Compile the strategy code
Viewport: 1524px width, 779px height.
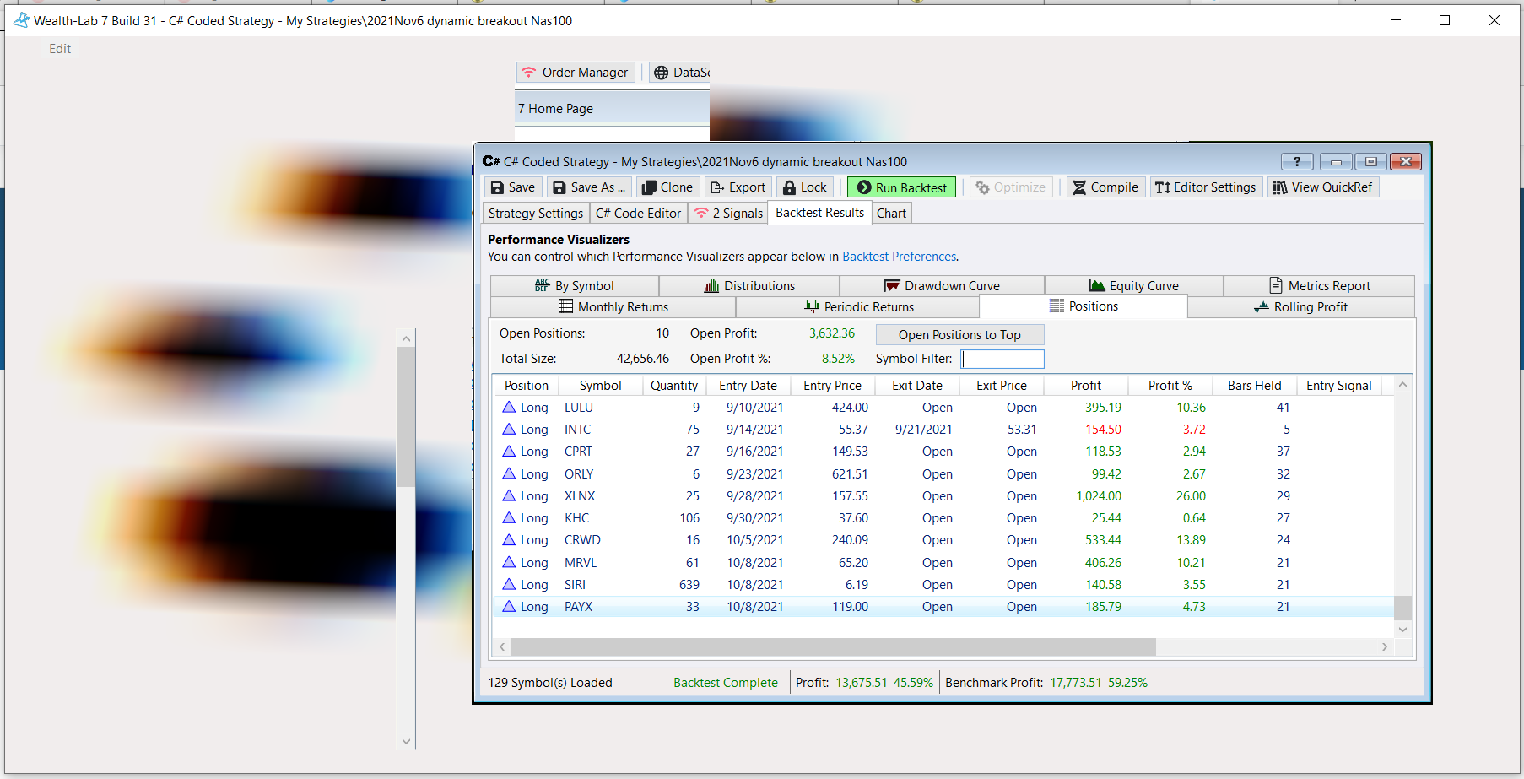(x=1105, y=187)
